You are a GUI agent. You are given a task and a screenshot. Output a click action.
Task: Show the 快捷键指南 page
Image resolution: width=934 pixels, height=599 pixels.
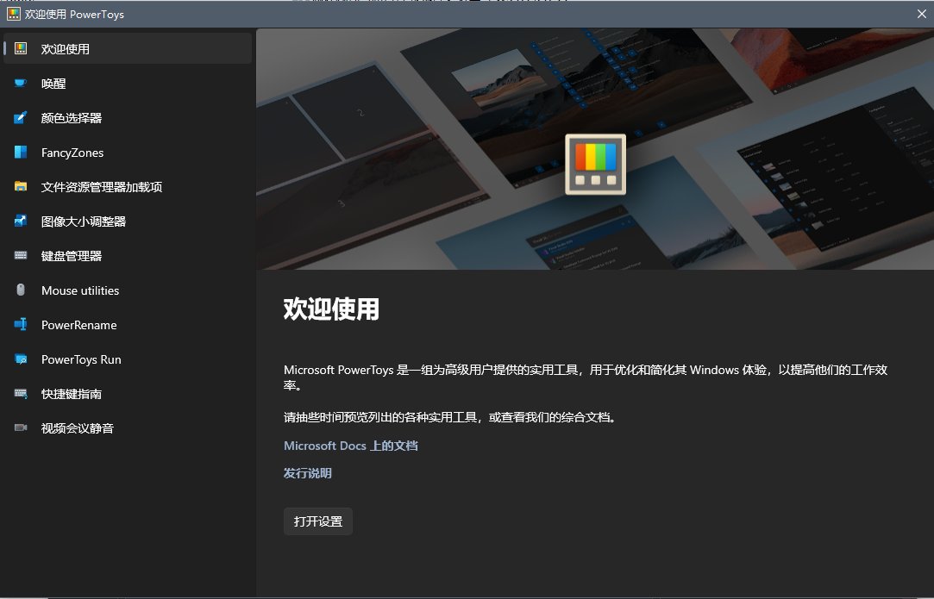(x=128, y=394)
